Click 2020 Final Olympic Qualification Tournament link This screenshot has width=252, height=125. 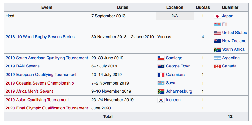[47, 108]
